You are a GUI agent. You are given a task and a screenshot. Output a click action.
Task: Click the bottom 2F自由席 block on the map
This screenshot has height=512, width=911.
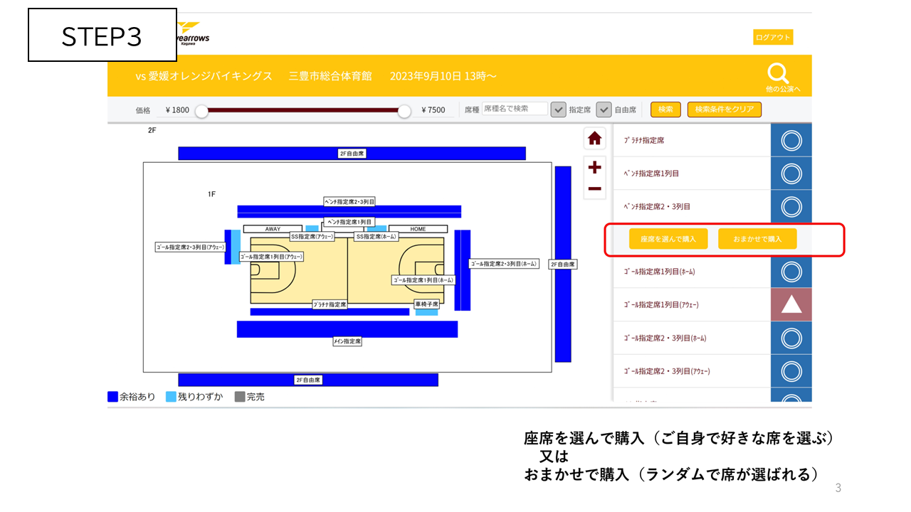coord(308,380)
